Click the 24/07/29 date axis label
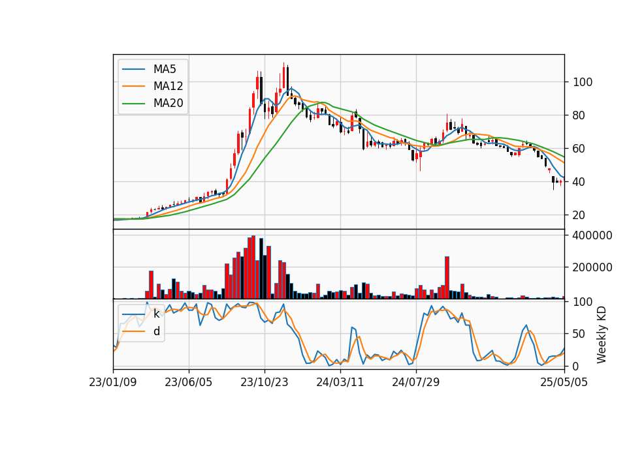Screen dimensions: 627x450 (416, 382)
